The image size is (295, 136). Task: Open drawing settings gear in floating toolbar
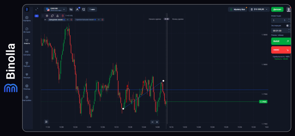(x=47, y=16)
